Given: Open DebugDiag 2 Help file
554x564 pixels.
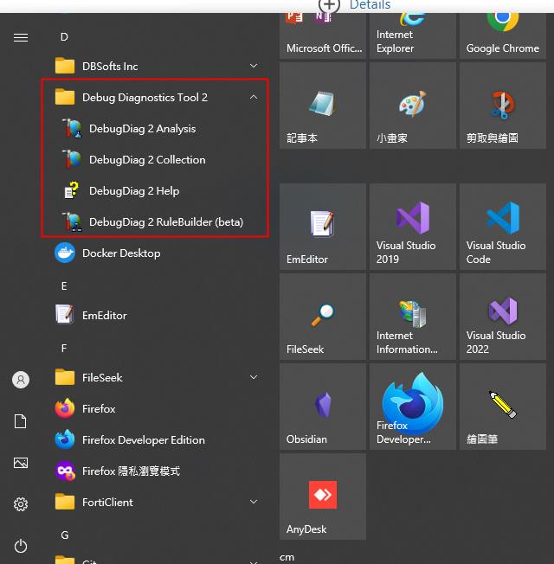Looking at the screenshot, I should pos(155,190).
